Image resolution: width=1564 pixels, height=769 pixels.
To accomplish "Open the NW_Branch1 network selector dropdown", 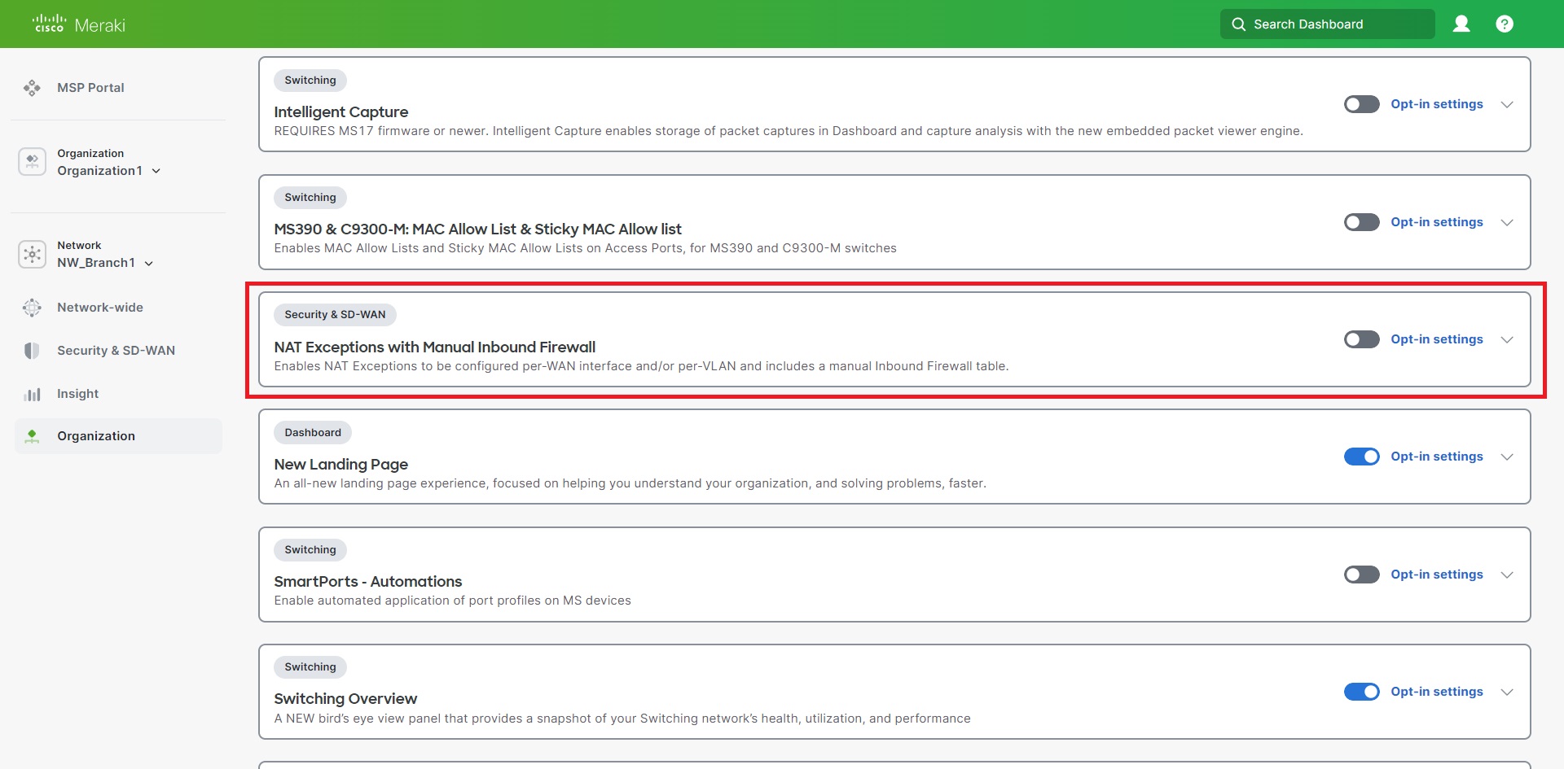I will 148,263.
